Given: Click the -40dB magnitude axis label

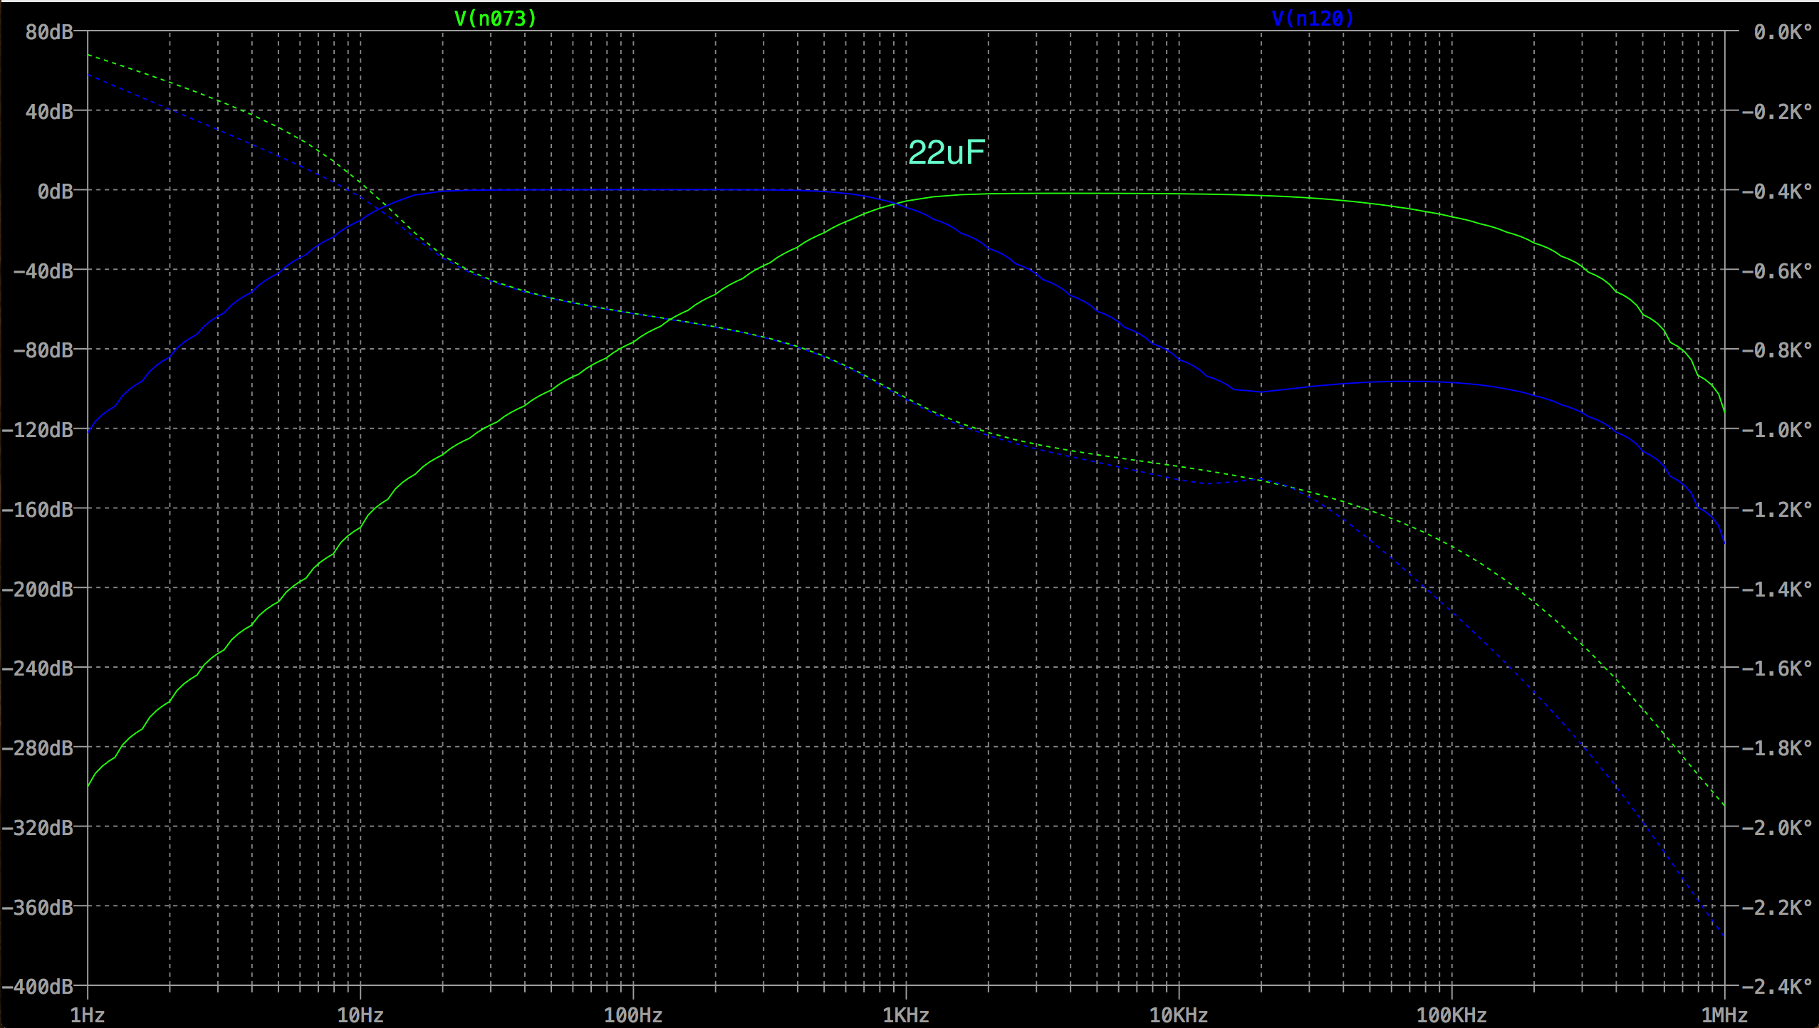Looking at the screenshot, I should [43, 271].
